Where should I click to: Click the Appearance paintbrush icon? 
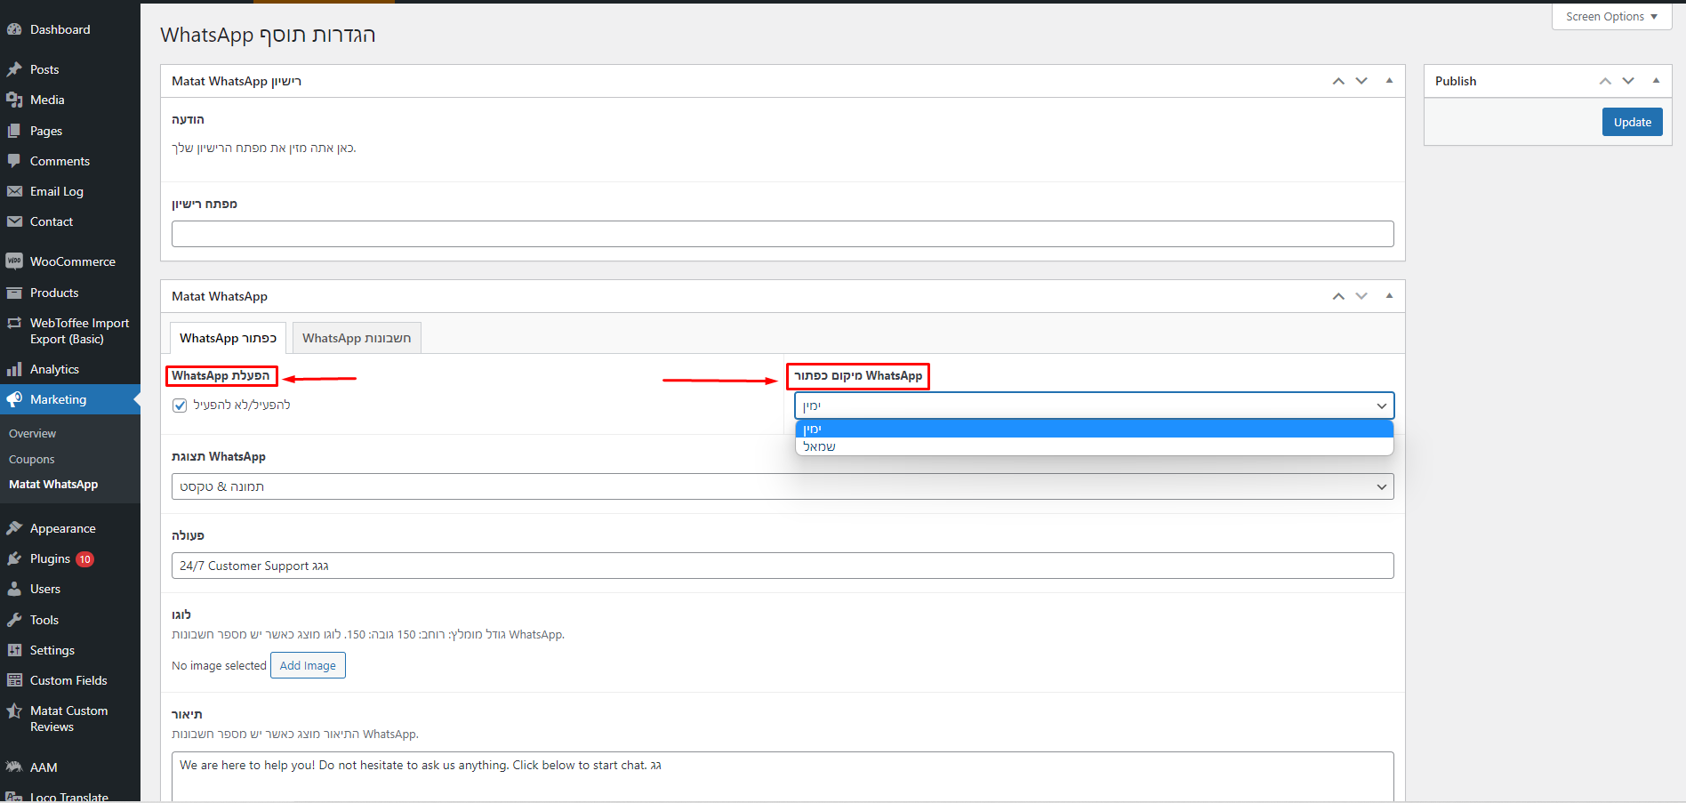tap(14, 528)
